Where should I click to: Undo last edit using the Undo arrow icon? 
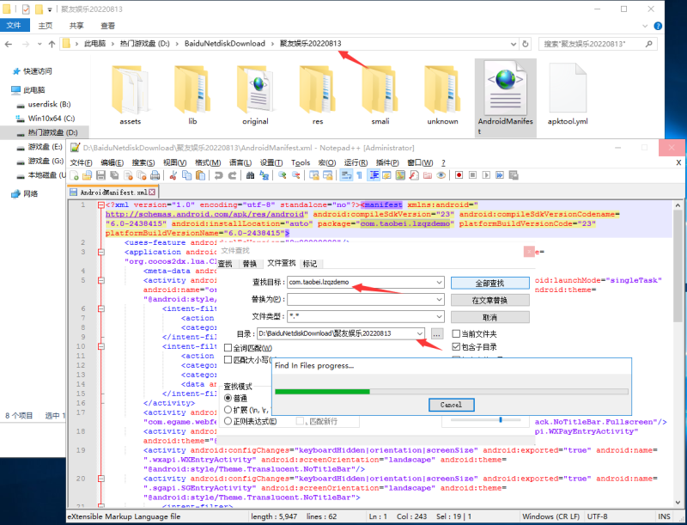(218, 176)
